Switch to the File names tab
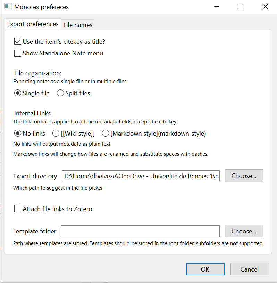Image resolution: width=277 pixels, height=283 pixels. click(78, 25)
